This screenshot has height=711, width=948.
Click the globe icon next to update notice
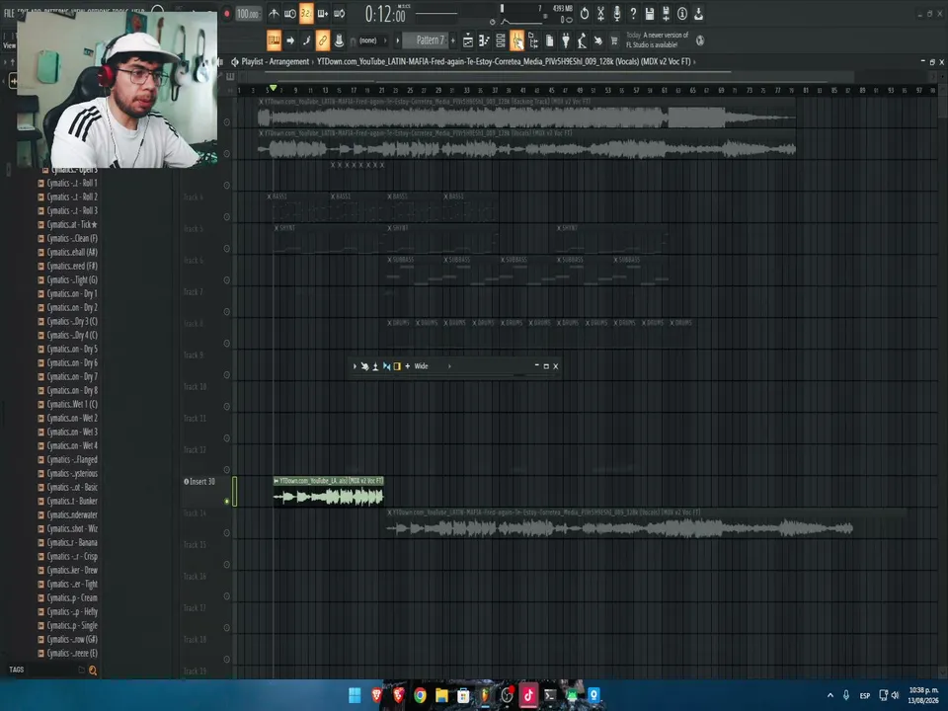point(700,40)
